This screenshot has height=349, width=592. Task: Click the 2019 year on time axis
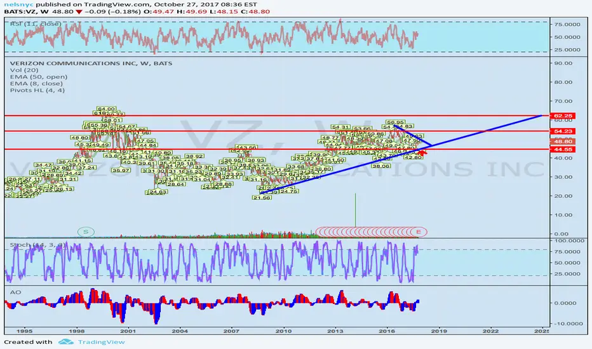tap(439, 331)
